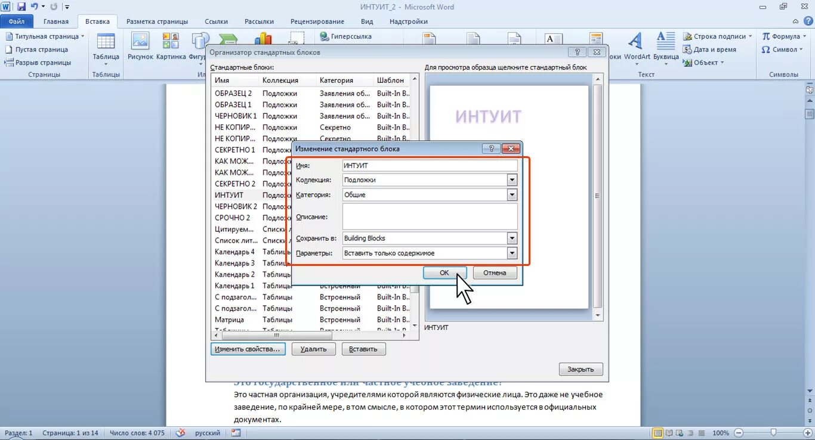Image resolution: width=815 pixels, height=440 pixels.
Task: Switch to the Главная tab
Action: [x=56, y=21]
